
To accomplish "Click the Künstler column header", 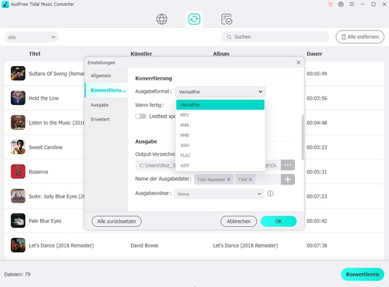I will (x=141, y=54).
